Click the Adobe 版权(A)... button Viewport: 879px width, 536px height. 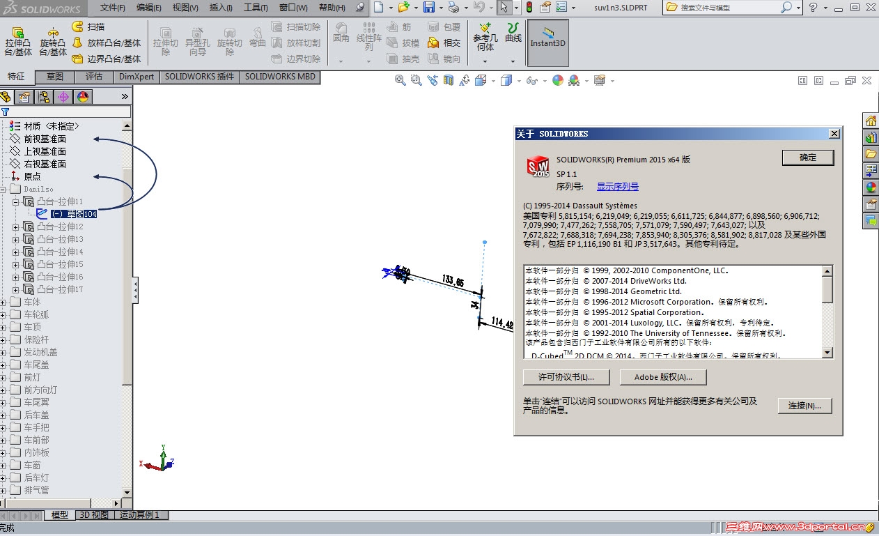click(x=663, y=377)
